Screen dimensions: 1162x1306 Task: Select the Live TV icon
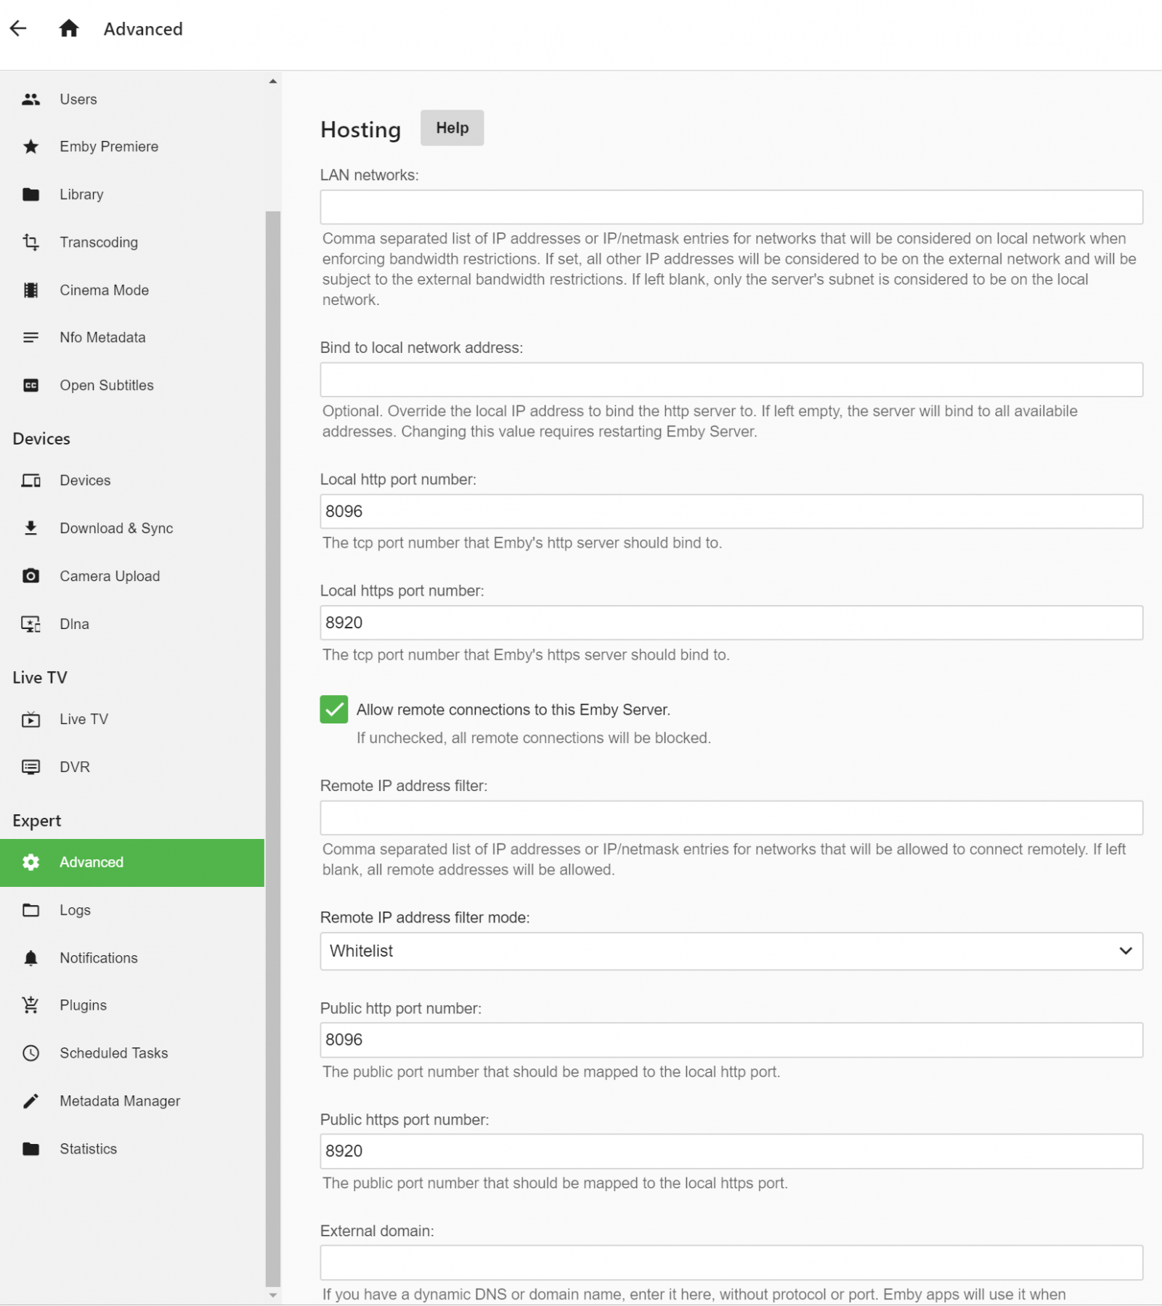(31, 719)
